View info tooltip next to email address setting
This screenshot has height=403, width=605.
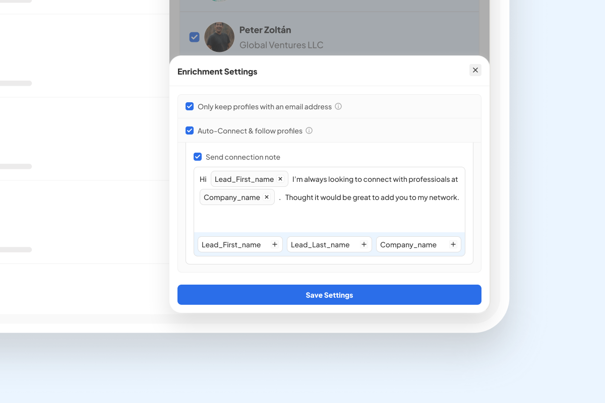pos(338,106)
